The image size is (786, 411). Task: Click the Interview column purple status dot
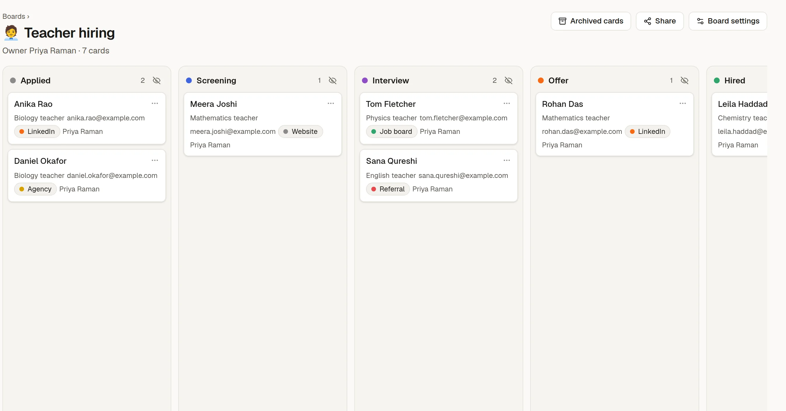click(365, 81)
